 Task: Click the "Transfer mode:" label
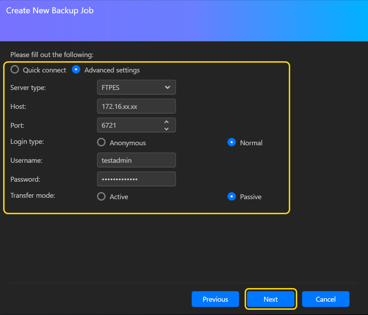pos(33,196)
